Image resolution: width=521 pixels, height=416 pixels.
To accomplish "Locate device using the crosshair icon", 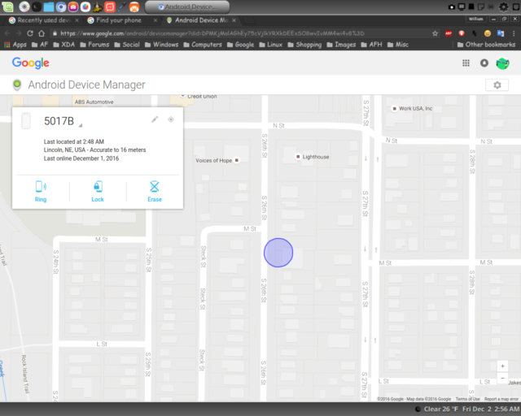I will click(171, 119).
